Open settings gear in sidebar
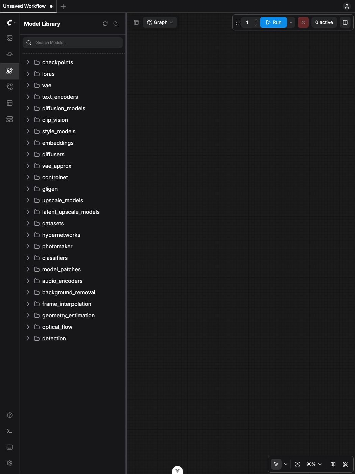 point(10,464)
